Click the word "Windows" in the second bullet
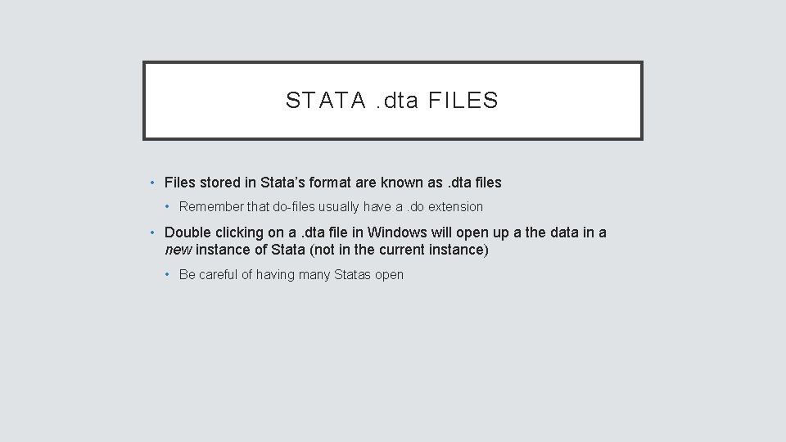 tap(395, 232)
